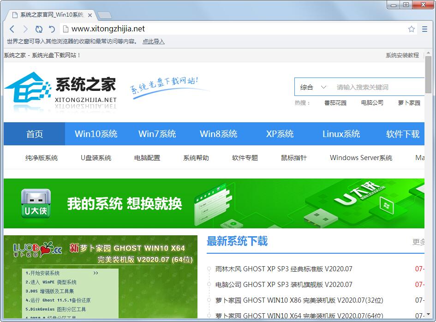Screen dimensions: 436x322
Task: Open the Win8系统 navigation tab
Action: coord(219,134)
